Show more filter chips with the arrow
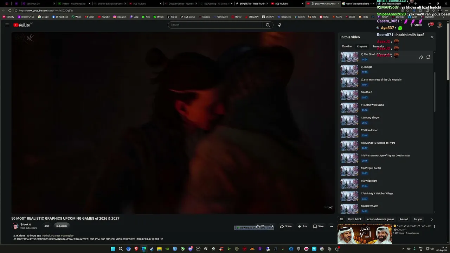 click(432, 220)
